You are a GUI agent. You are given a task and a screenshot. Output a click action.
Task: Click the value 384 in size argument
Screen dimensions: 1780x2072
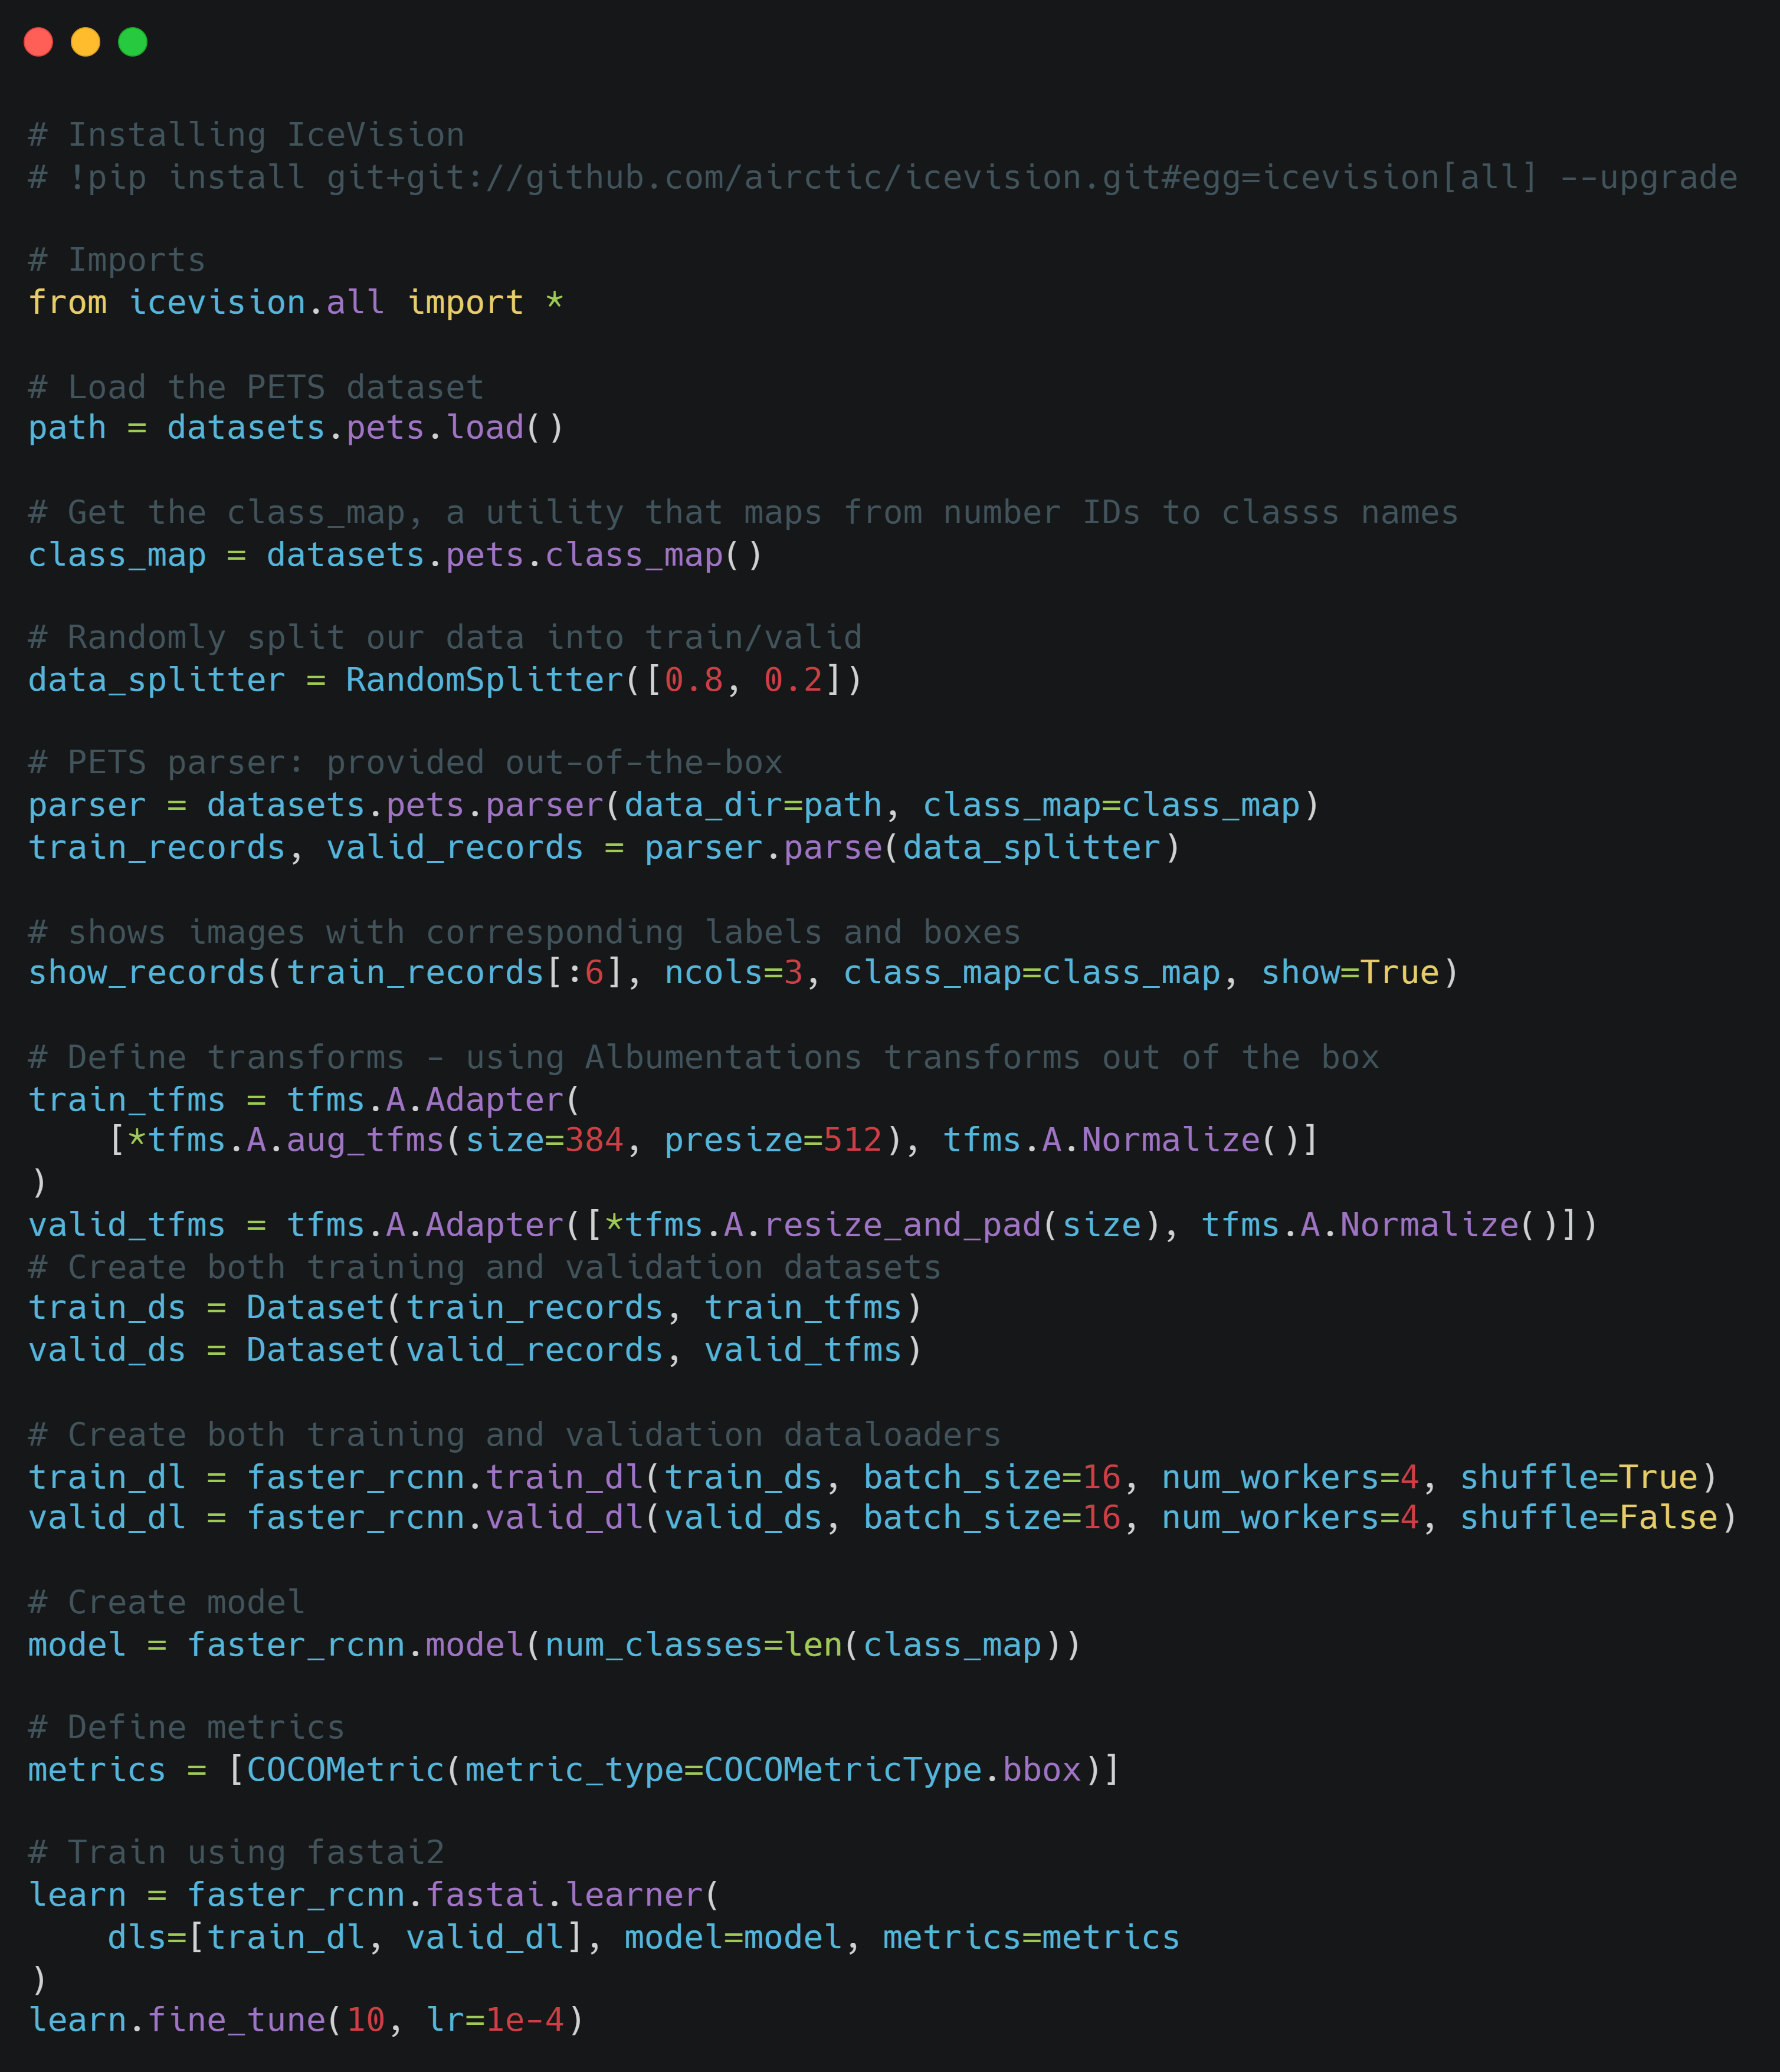point(594,1139)
